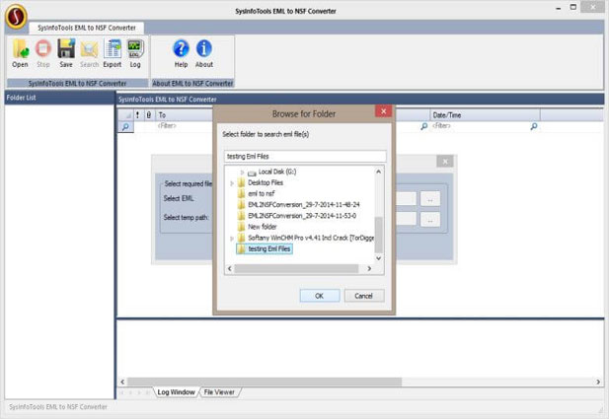609x419 pixels.
Task: Click folder tree scroll up arrow
Action: pos(379,172)
